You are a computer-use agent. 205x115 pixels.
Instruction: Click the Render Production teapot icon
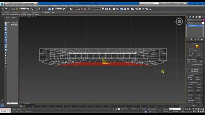pyautogui.click(x=143, y=9)
